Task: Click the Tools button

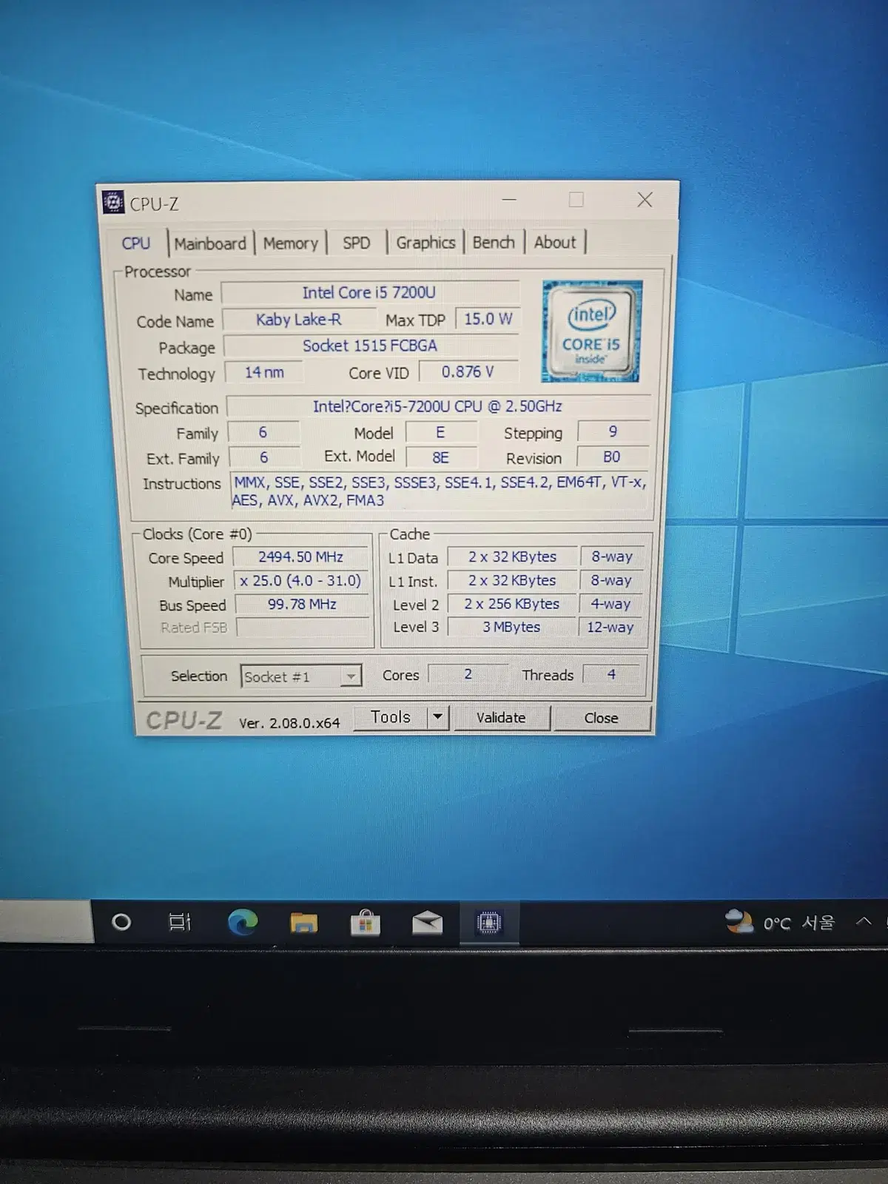Action: pos(391,717)
